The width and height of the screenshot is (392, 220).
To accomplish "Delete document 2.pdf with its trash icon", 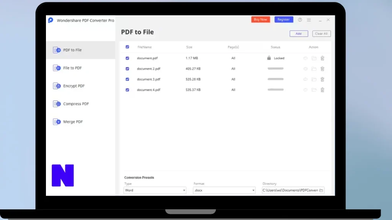I will [x=322, y=69].
